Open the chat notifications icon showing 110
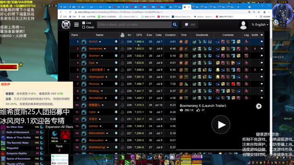Image resolution: width=294 pixels, height=165 pixels. point(190,25)
